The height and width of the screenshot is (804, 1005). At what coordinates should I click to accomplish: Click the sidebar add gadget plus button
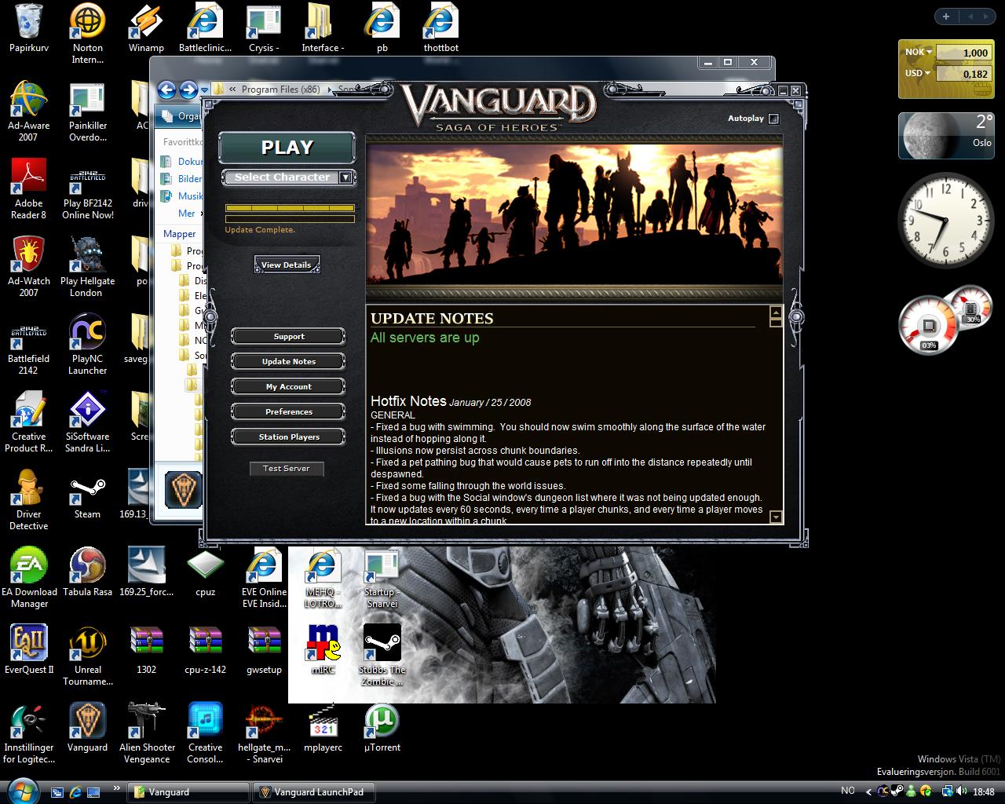click(x=946, y=16)
